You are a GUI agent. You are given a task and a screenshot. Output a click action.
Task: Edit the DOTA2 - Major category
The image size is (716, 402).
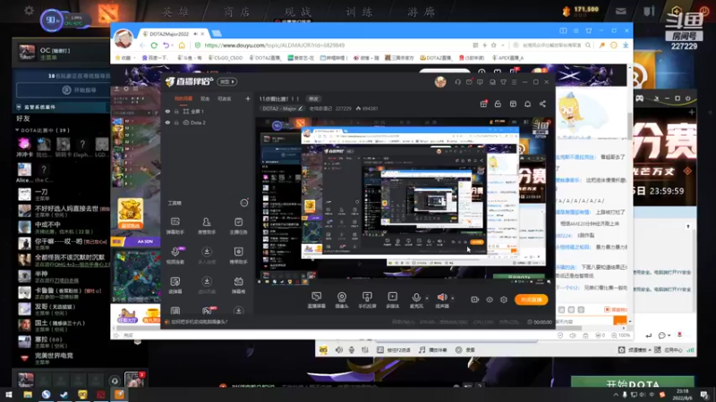(283, 108)
